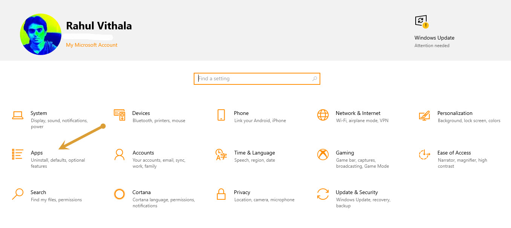Open the Network & Internet title
Viewport: 511px width, 228px height.
[x=358, y=113]
